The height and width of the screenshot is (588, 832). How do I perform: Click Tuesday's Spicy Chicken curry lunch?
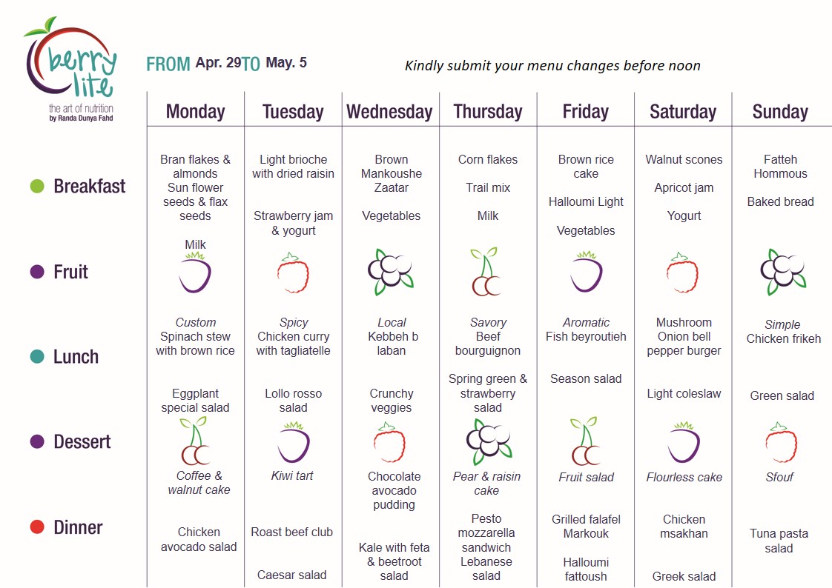(294, 336)
